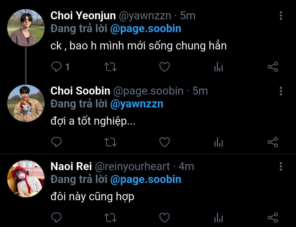Viewport: 296px width, 227px height.
Task: Open Choi Yeonjun's profile picture
Action: tap(26, 28)
